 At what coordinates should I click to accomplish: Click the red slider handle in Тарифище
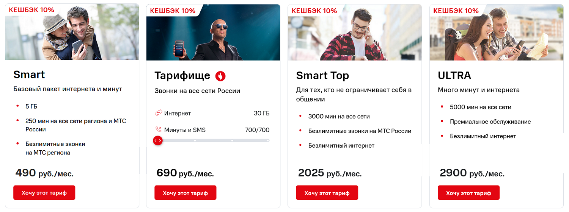point(158,140)
